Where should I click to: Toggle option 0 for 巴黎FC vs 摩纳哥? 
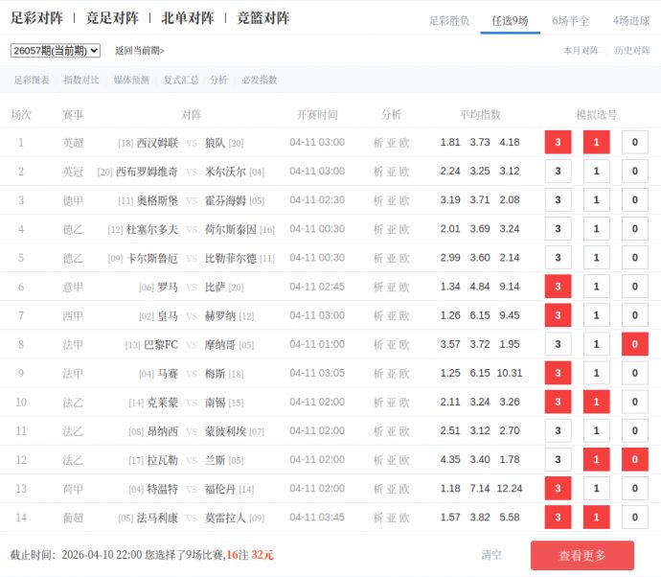[x=634, y=344]
